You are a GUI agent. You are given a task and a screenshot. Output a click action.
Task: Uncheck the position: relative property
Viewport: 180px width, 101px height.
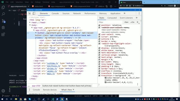(99, 25)
